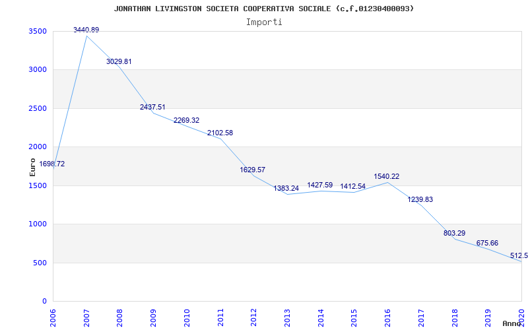528x330 pixels.
Task: Click the 0 y-axis tick label
Action: point(45,301)
